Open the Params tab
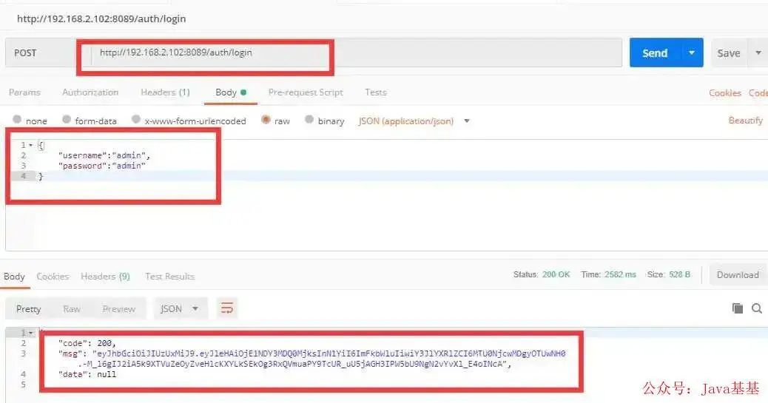This screenshot has width=768, height=403. coord(24,92)
